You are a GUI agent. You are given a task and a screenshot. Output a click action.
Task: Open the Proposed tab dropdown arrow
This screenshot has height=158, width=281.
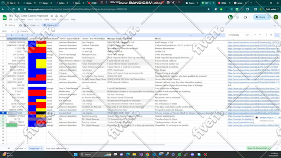point(42,149)
